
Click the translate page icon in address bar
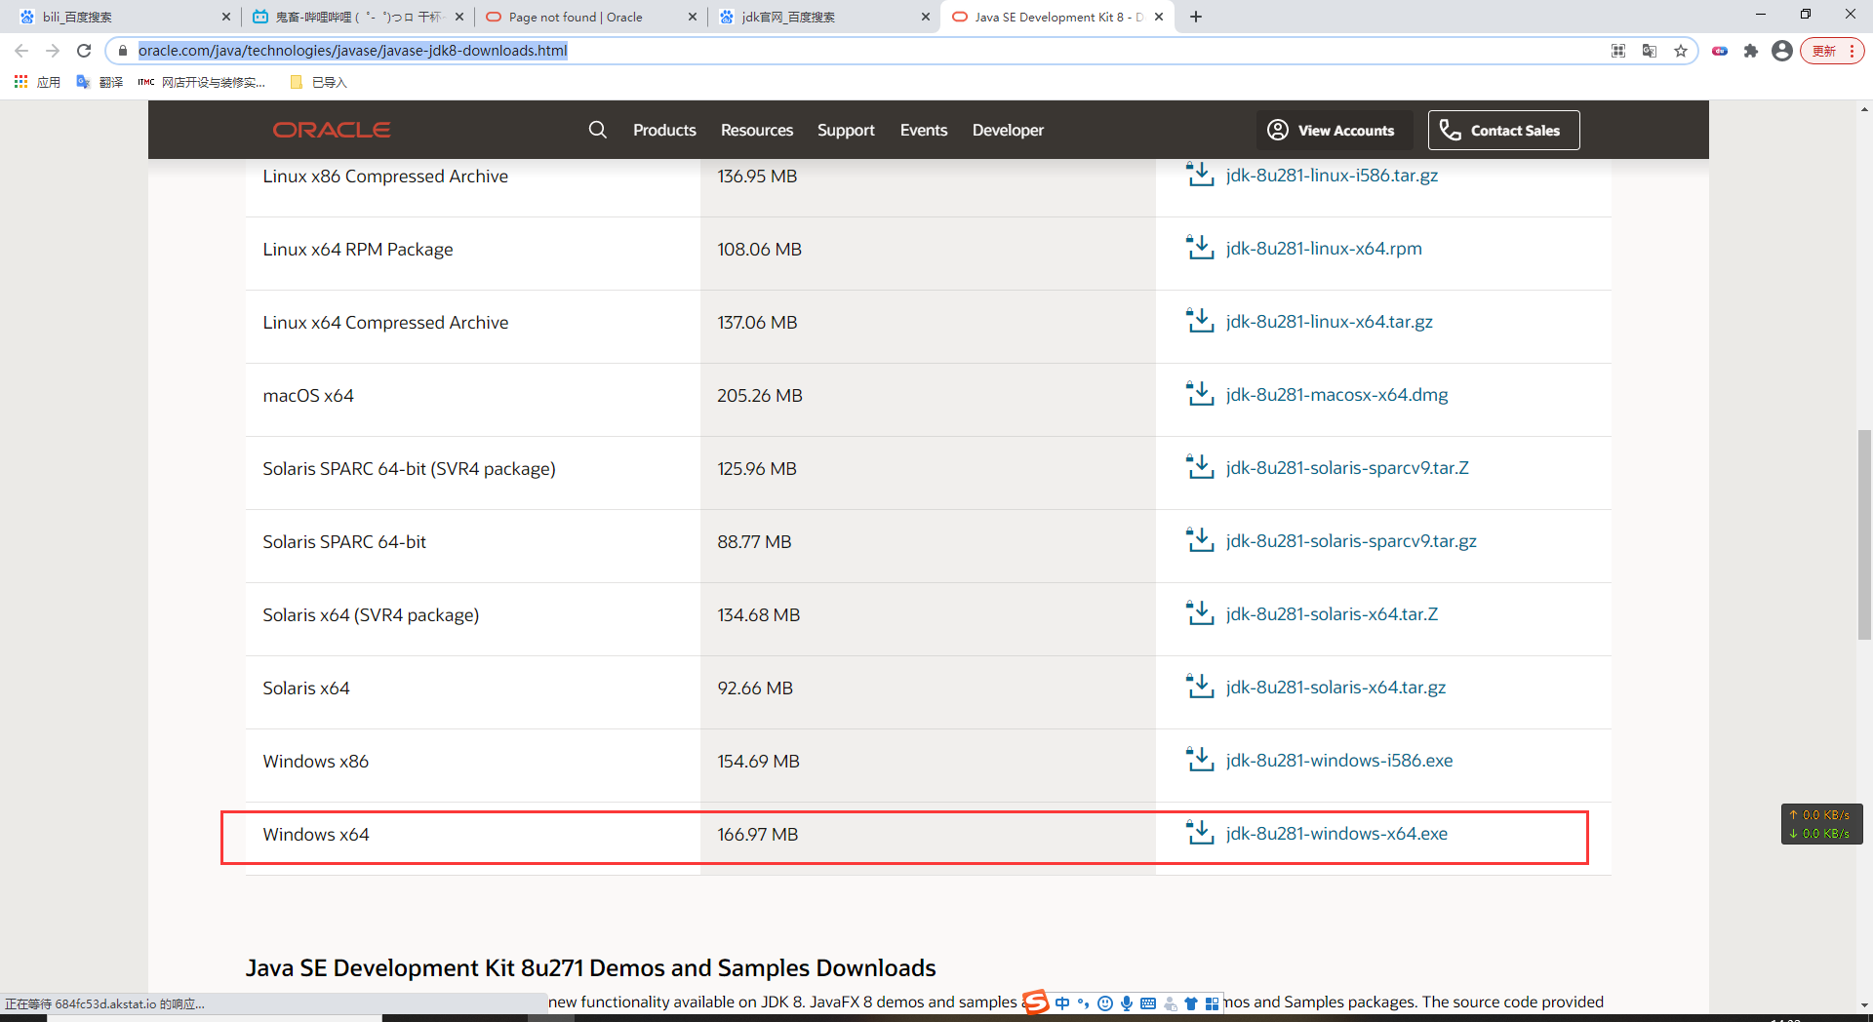click(x=1650, y=51)
